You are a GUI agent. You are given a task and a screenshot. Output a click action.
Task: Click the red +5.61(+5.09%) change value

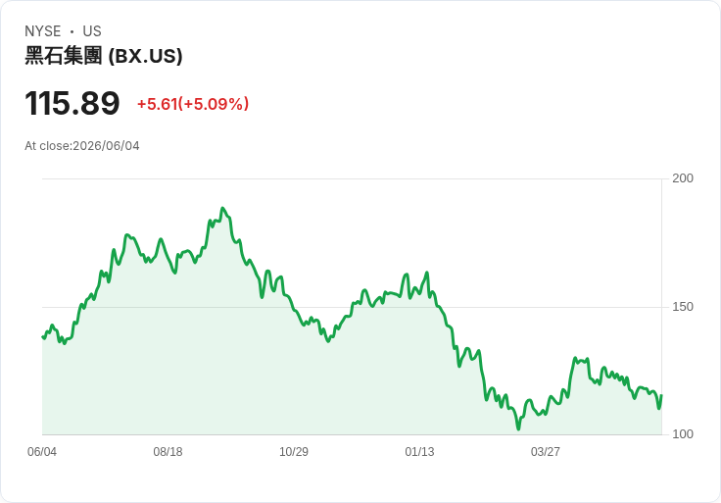(193, 104)
